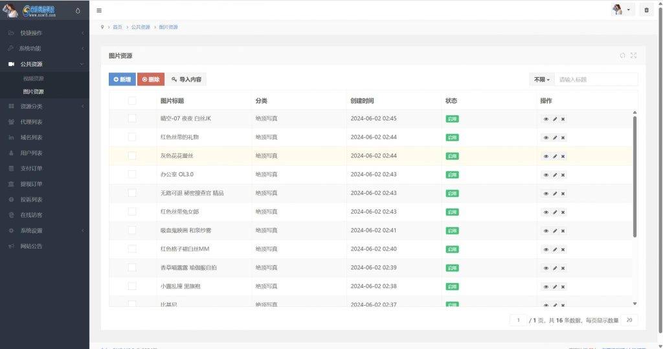663x349 pixels.
Task: Expand the panel to fullscreen
Action: (633, 56)
